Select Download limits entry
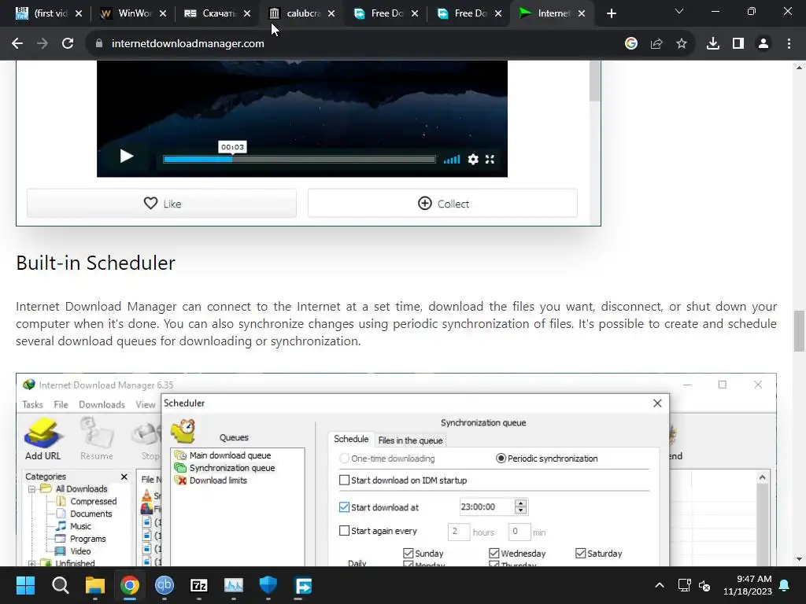Image resolution: width=806 pixels, height=604 pixels. pyautogui.click(x=218, y=481)
